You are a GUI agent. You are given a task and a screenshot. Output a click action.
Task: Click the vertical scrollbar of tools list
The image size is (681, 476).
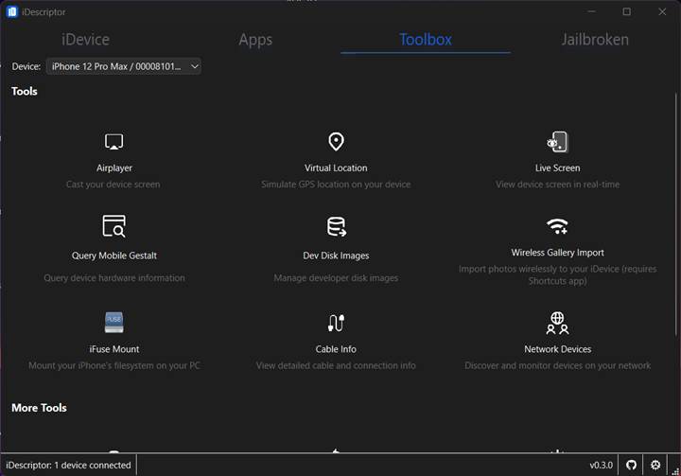[x=675, y=215]
